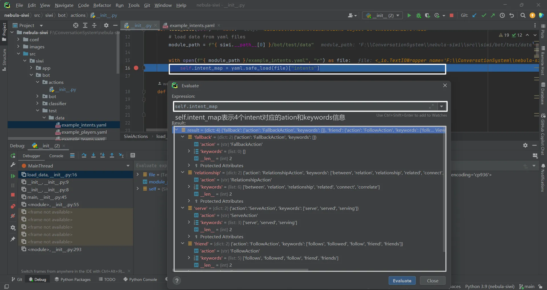Click Step Out in the debugger toolbar
Image resolution: width=547 pixels, height=290 pixels.
112,155
